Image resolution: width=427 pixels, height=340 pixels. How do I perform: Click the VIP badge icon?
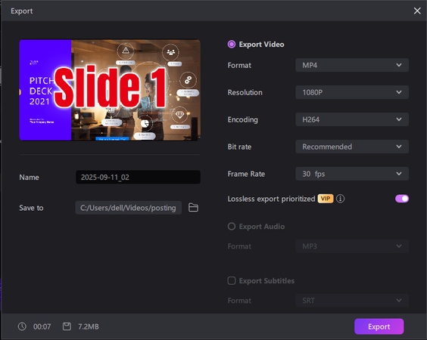(x=325, y=199)
